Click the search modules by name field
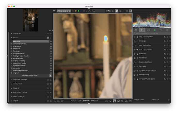Image resolution: width=178 pixels, height=113 pixels. pos(152,33)
